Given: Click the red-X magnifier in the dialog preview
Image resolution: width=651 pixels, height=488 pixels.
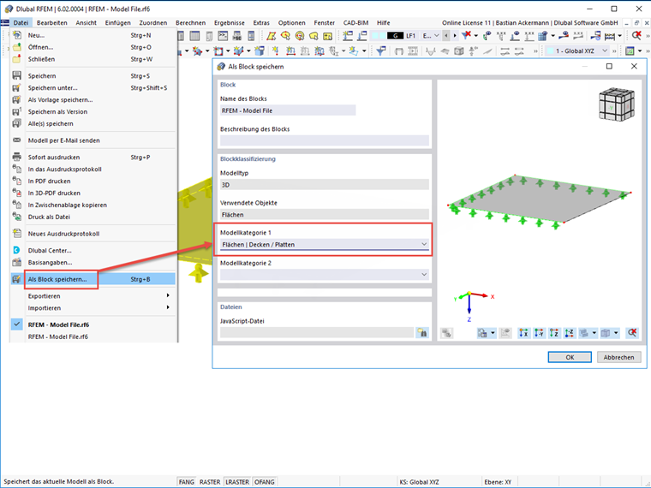Looking at the screenshot, I should pyautogui.click(x=632, y=333).
